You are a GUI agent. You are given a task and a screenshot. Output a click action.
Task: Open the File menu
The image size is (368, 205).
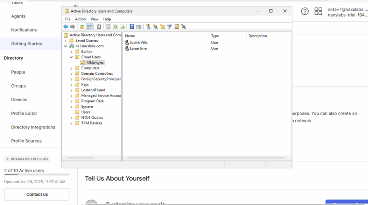click(67, 19)
